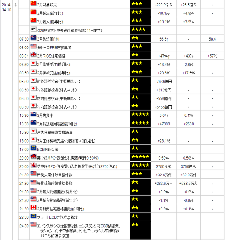Click China flag beside 3月輸入(前年比)
The width and height of the screenshot is (225, 240).
[x=34, y=20]
